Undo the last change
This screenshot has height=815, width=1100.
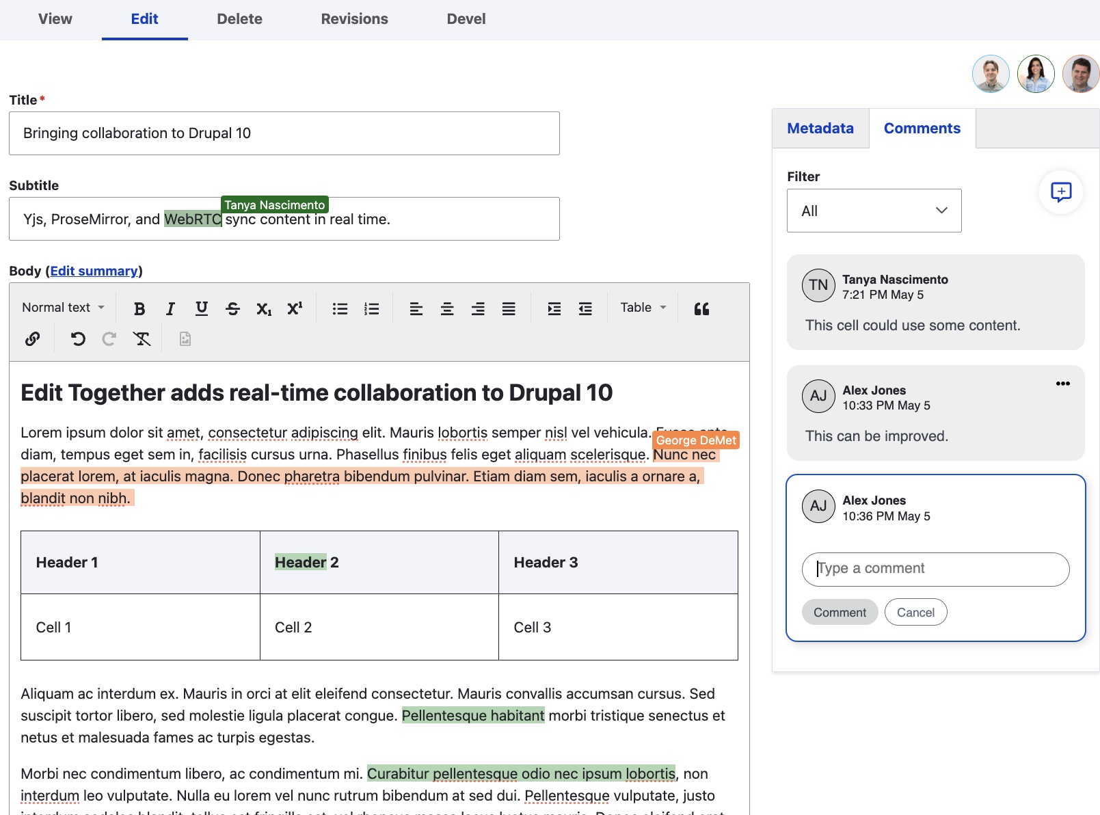click(78, 339)
